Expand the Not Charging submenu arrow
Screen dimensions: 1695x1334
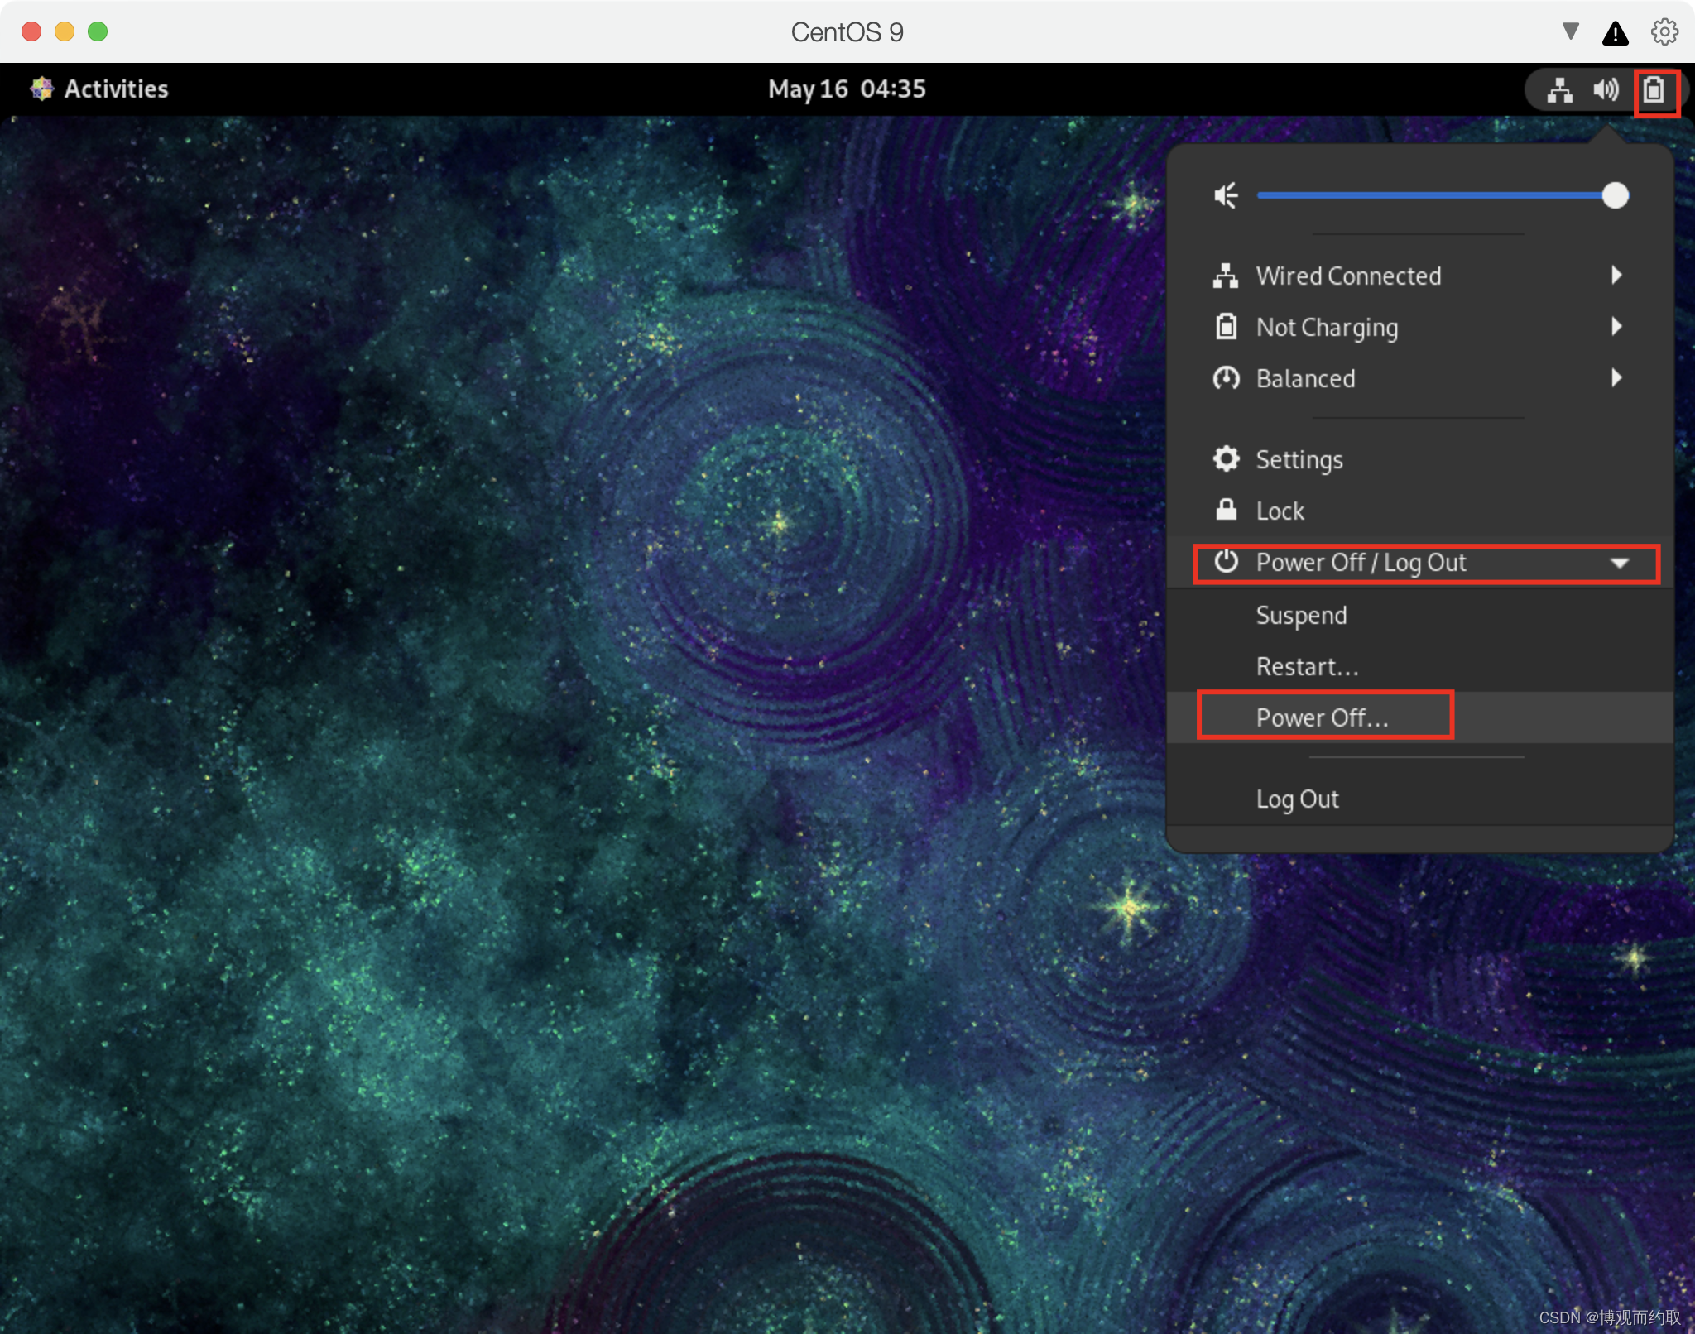coord(1616,326)
